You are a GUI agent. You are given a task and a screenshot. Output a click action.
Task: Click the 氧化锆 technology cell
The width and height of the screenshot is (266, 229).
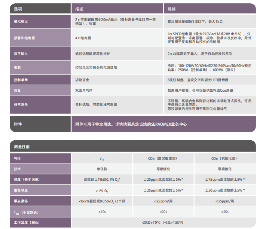[102, 169]
